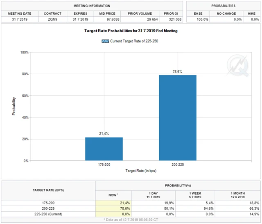Click the PROBABILITIES header at top right
This screenshot has height=224, width=262.
[223, 6]
